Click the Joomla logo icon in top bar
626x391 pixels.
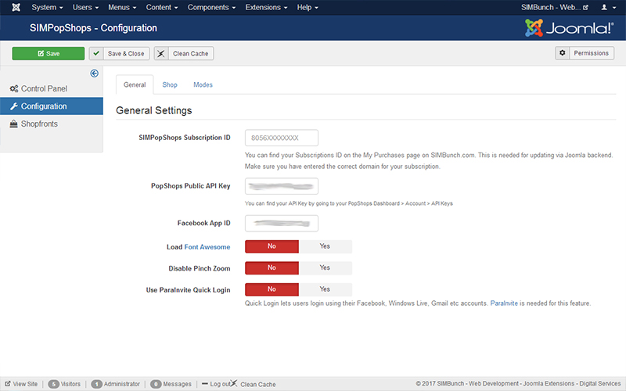(16, 7)
